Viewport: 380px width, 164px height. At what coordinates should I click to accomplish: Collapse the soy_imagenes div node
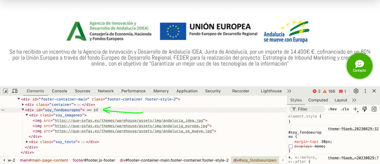(x=27, y=115)
